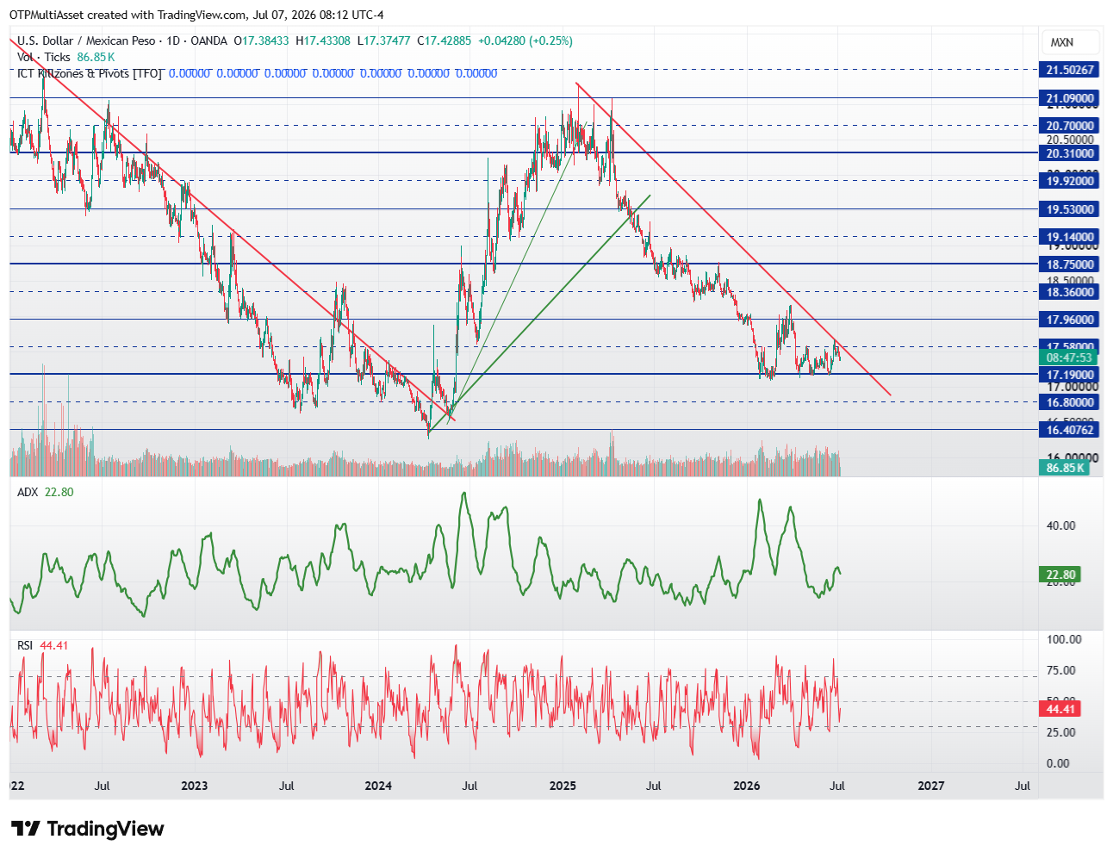Click the 40.00 ADX scale value
The image size is (1113, 858).
point(1060,525)
